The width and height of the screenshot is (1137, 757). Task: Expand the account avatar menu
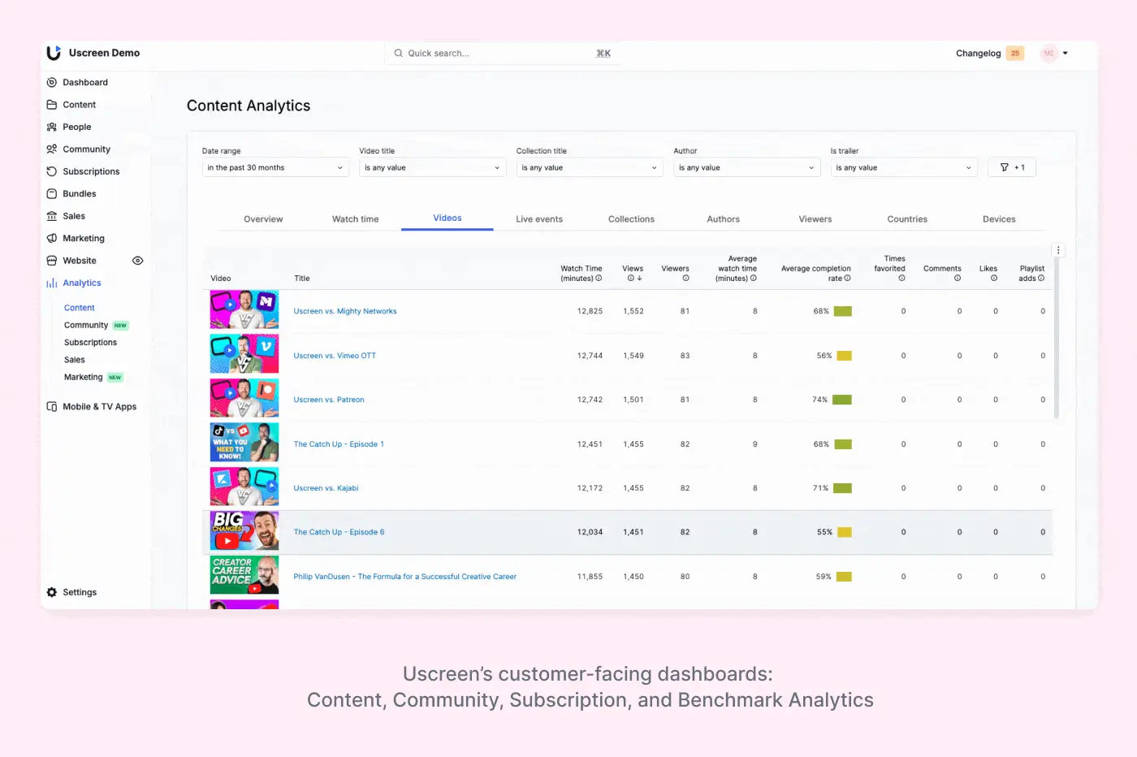(x=1055, y=53)
